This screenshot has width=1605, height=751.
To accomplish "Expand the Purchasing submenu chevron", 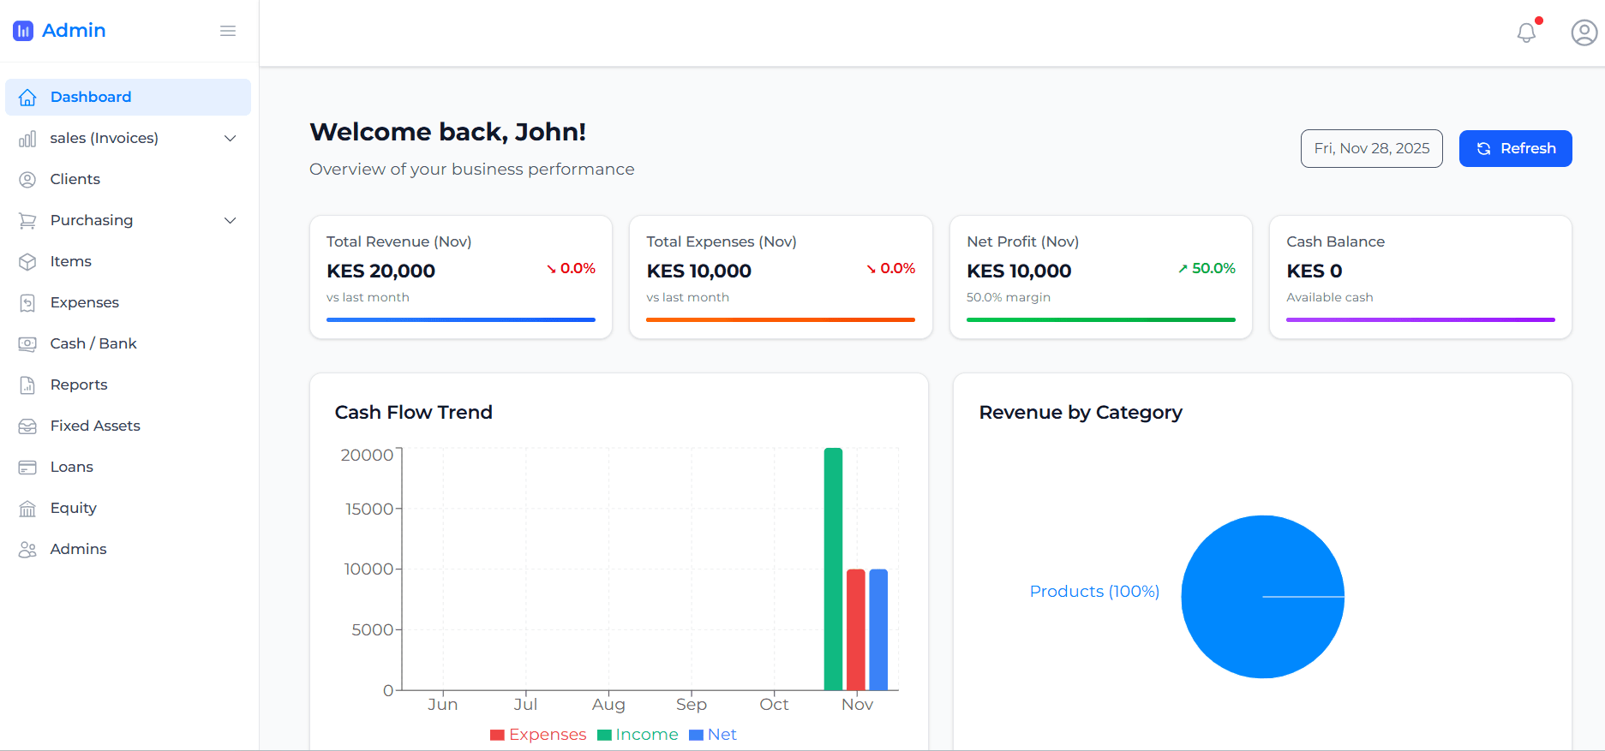I will [230, 221].
